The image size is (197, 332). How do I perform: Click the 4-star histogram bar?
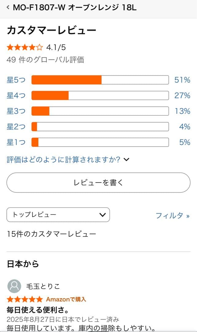click(x=100, y=96)
